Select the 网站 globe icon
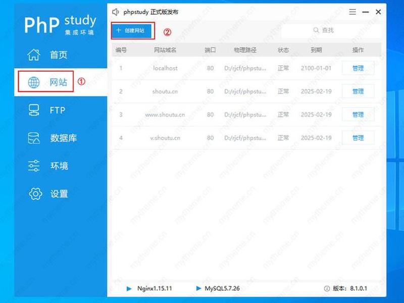404x303 pixels. click(34, 82)
